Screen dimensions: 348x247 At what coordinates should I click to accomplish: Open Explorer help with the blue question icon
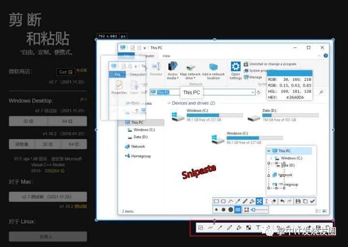click(x=326, y=56)
